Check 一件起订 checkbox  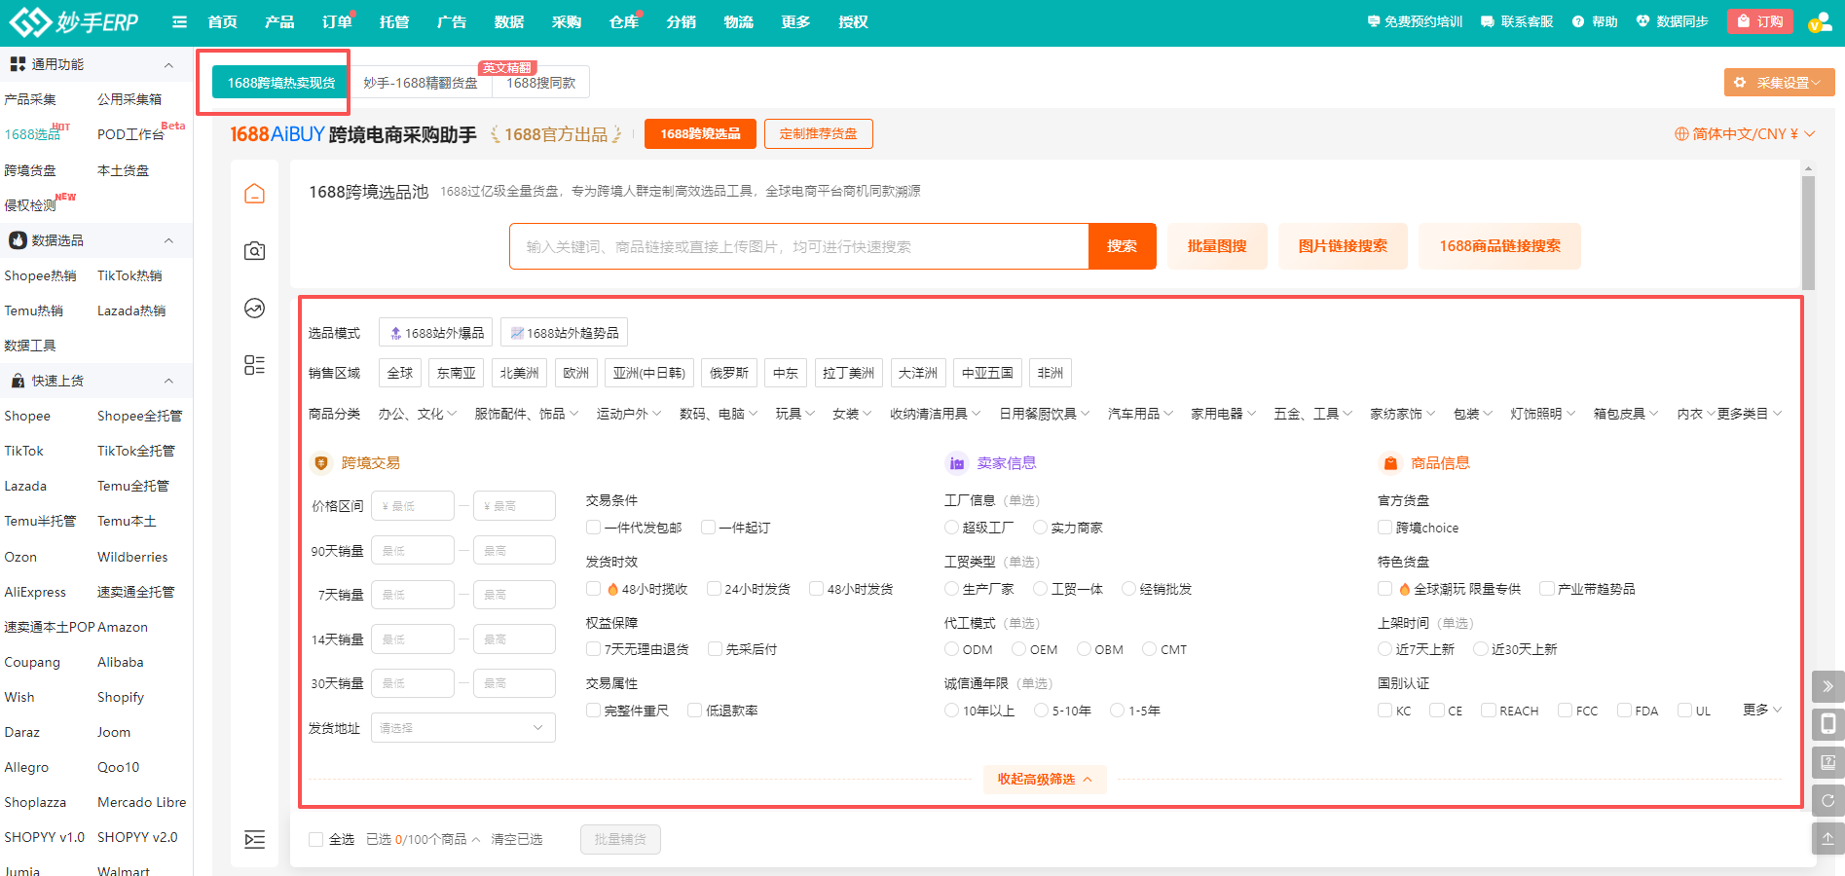click(708, 528)
